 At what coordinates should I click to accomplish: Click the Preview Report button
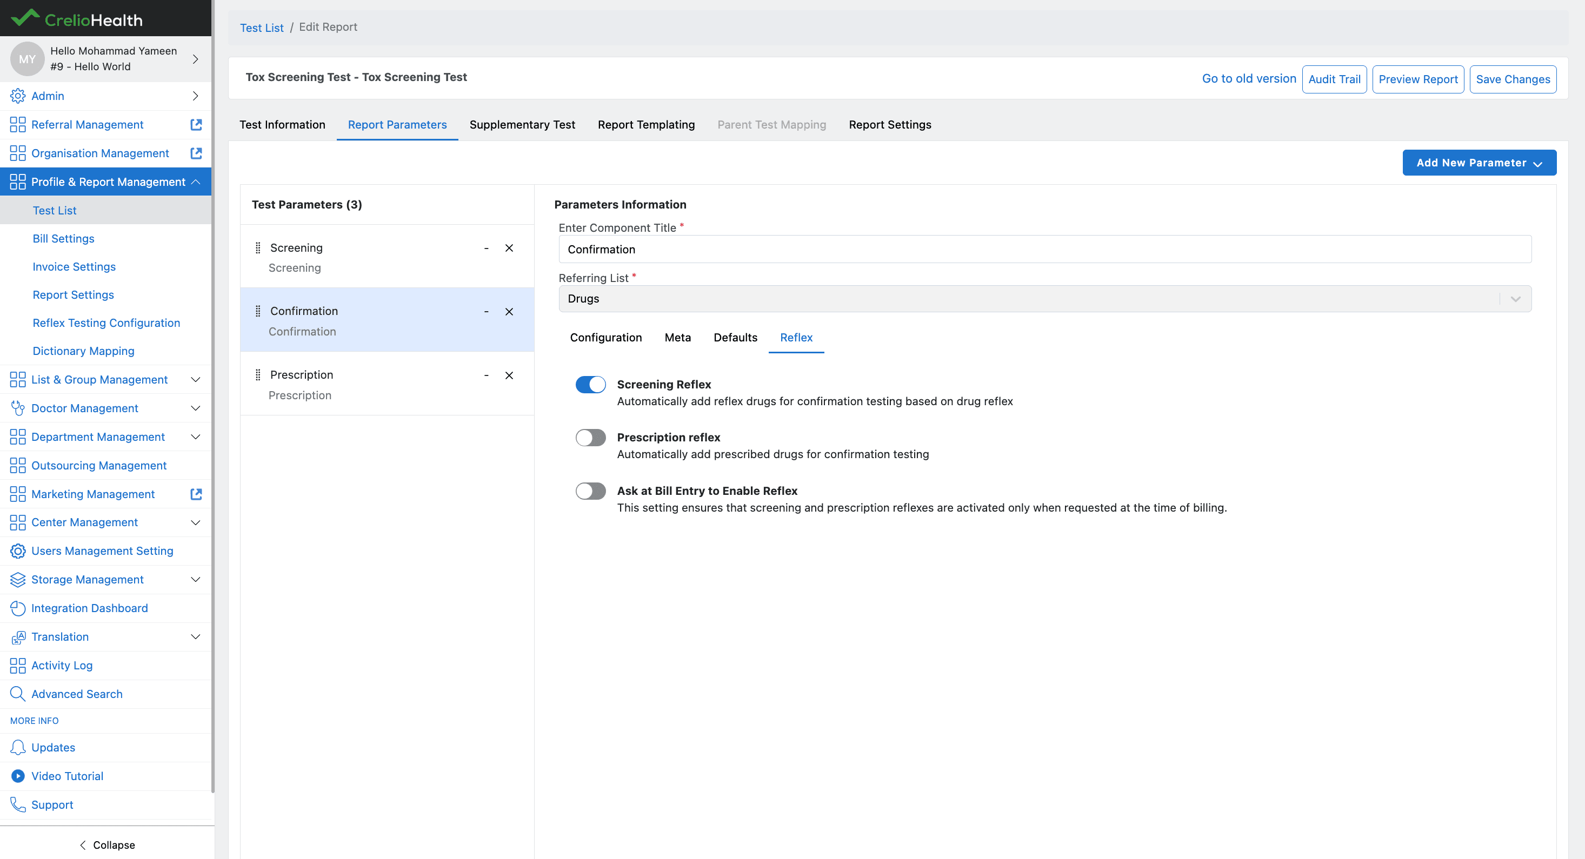(x=1417, y=79)
